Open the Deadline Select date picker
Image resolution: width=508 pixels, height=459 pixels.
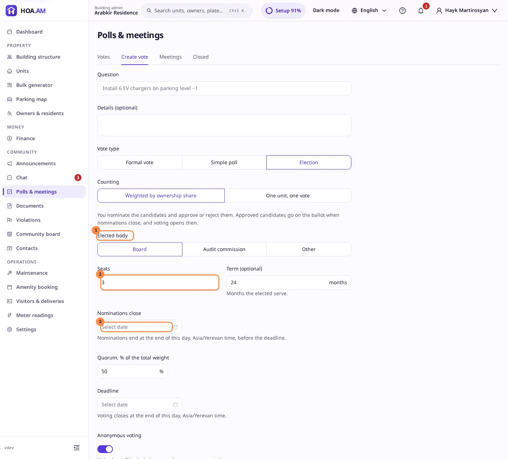(140, 405)
